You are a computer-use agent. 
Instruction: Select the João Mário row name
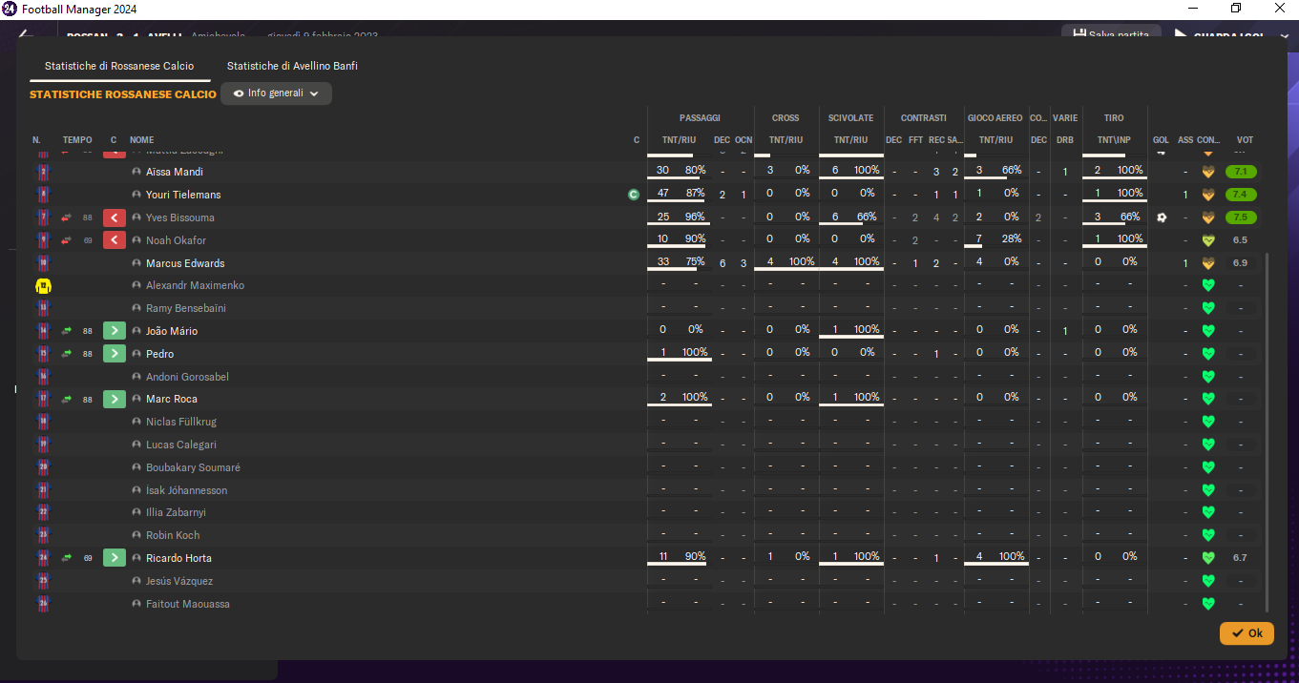(172, 331)
